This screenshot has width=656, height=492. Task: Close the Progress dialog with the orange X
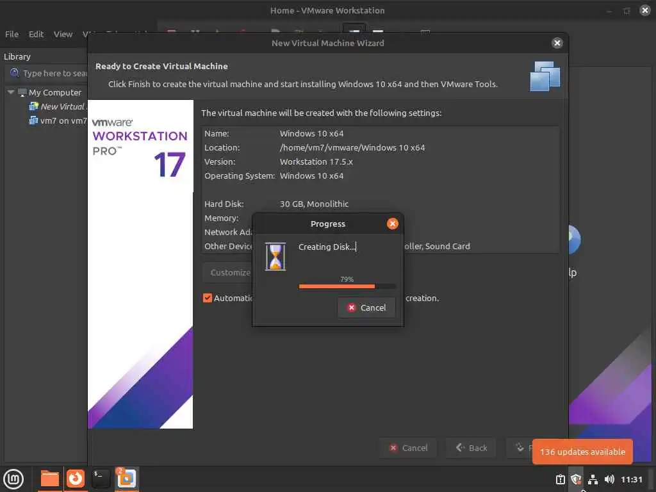pyautogui.click(x=392, y=224)
